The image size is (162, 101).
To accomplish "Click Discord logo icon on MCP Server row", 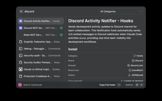I will pyautogui.click(x=21, y=28).
